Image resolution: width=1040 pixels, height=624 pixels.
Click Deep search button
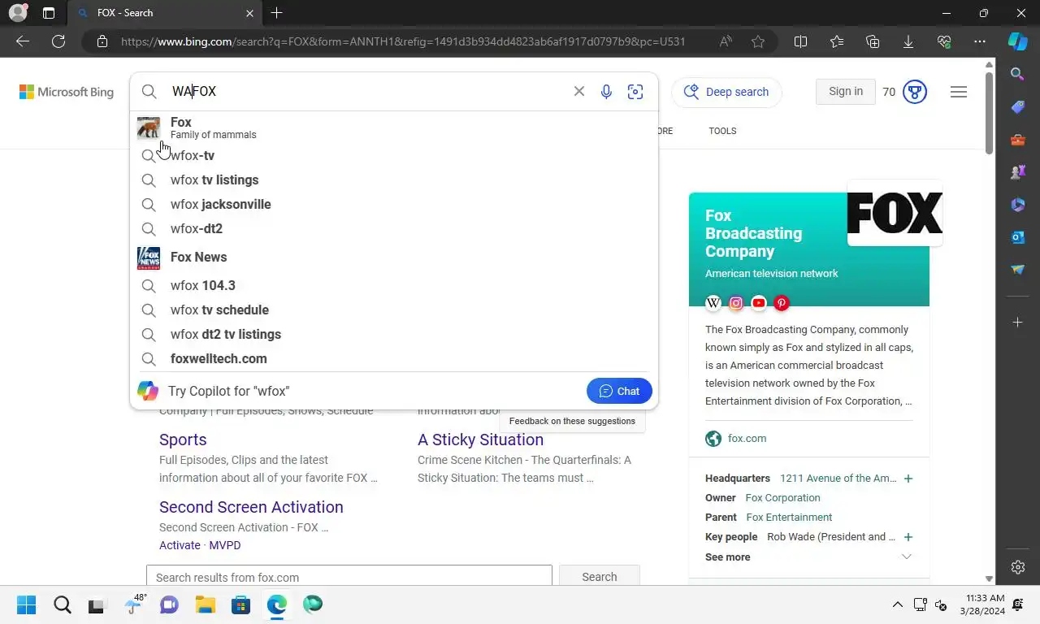[726, 92]
